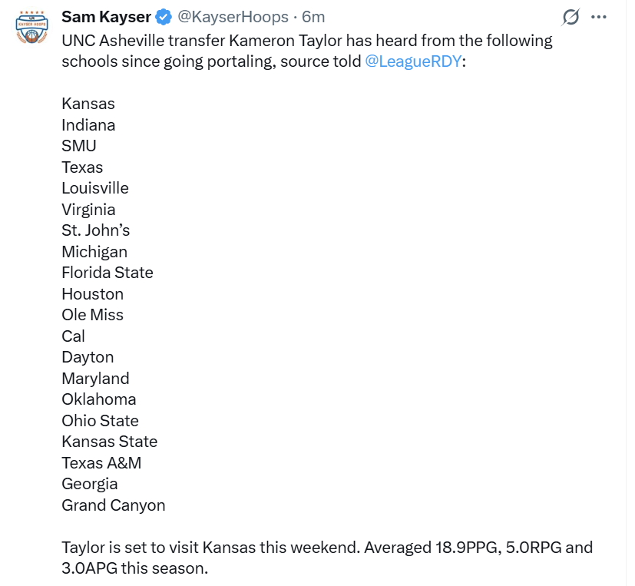This screenshot has width=635, height=586.
Task: Click the Indiana line in the list
Action: point(88,125)
